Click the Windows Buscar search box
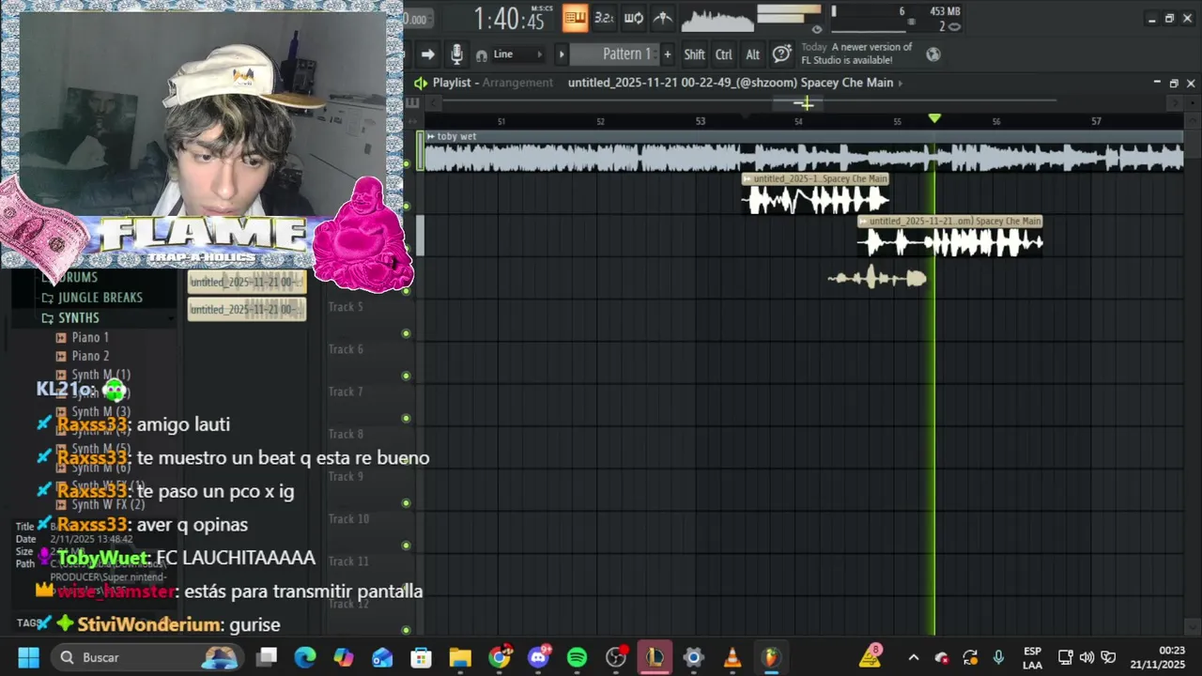Image resolution: width=1202 pixels, height=676 pixels. click(x=147, y=657)
